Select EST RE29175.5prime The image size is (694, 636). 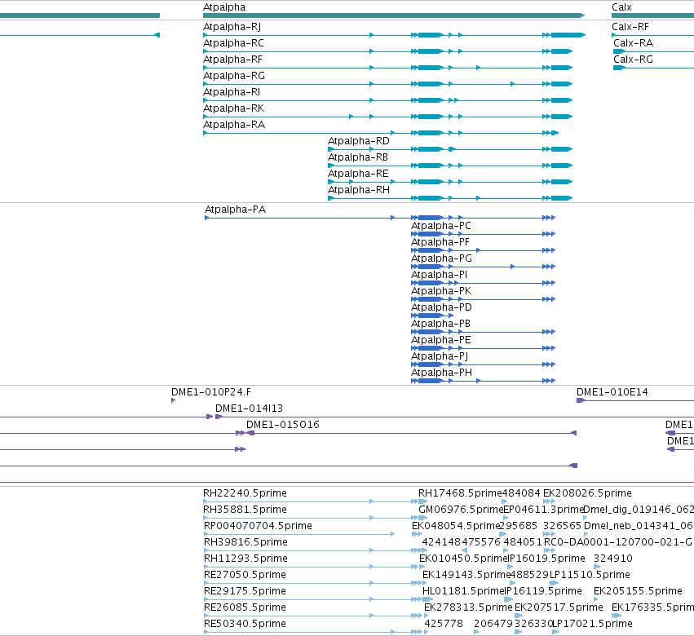(x=245, y=592)
